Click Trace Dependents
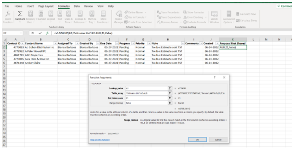The image size is (295, 149). [x=169, y=17]
